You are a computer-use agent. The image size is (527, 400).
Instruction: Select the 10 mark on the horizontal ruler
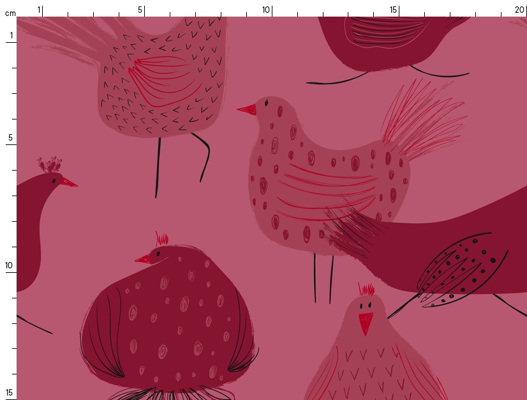click(x=266, y=10)
